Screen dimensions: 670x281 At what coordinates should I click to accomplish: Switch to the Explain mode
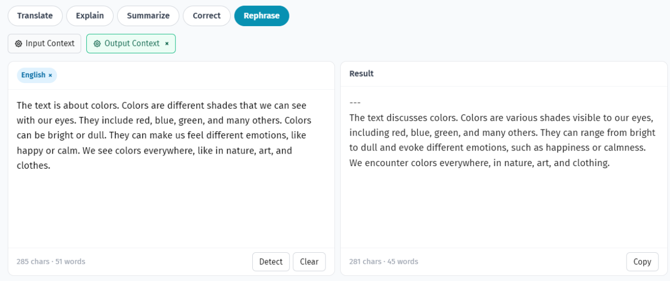[90, 16]
